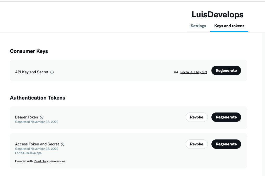
Task: Click the Consumer Keys heading
Action: click(29, 51)
